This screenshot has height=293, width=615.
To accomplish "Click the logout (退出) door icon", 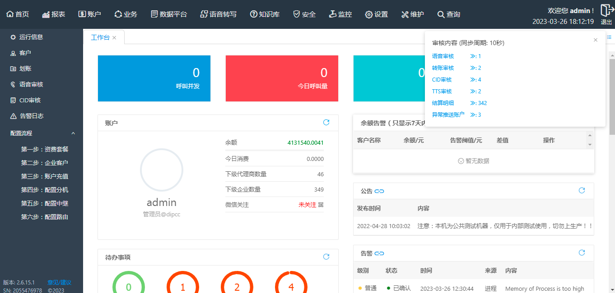I will point(606,11).
